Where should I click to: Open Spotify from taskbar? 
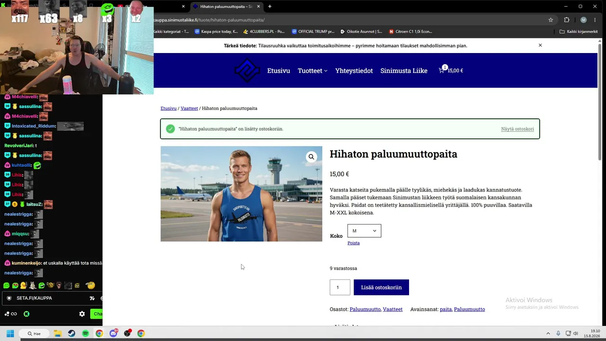(x=85, y=333)
